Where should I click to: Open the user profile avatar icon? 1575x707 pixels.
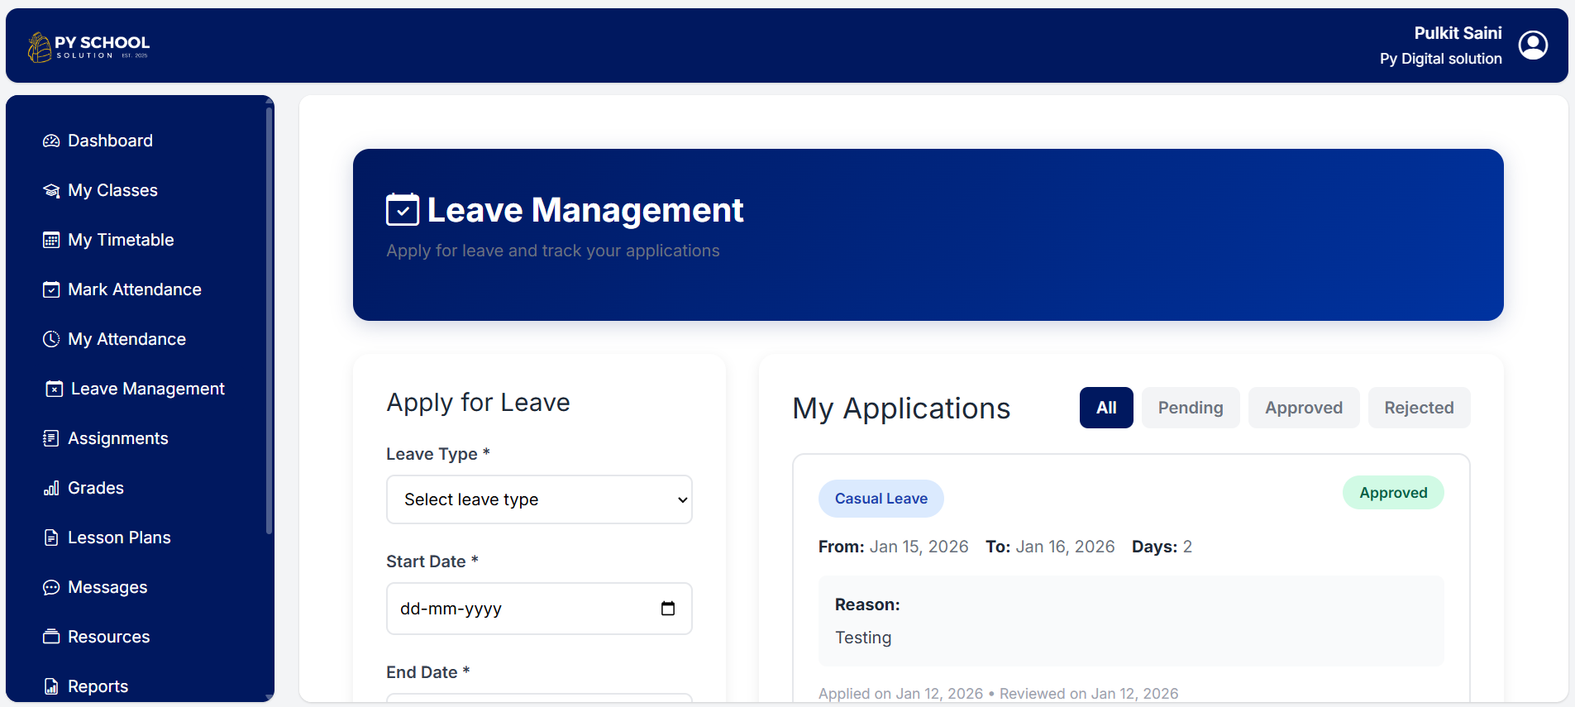click(1533, 45)
